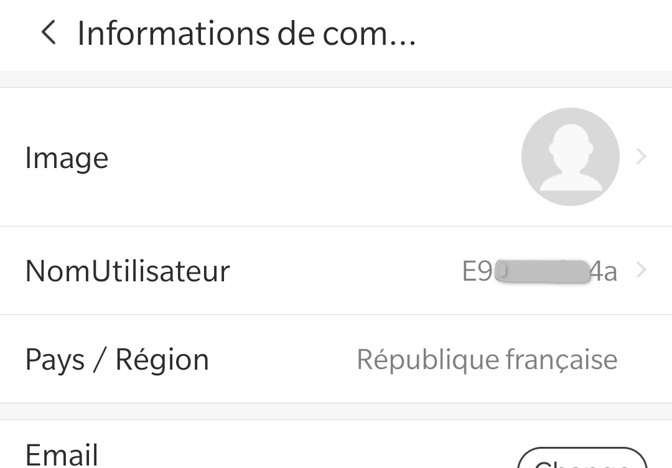Open the NomUtilisateur entry
Viewport: 672px width, 468px height.
pos(128,271)
